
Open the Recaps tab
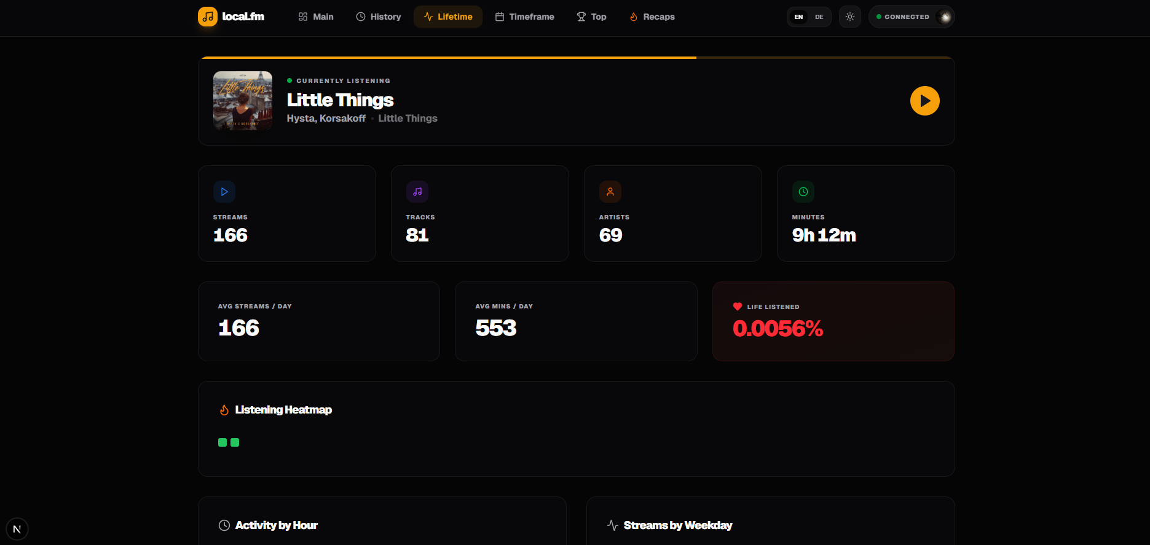[652, 17]
